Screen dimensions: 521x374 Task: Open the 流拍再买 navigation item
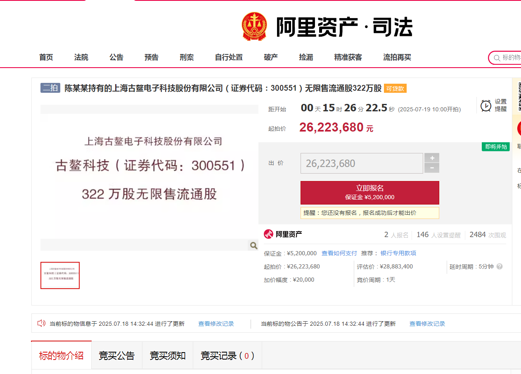click(397, 57)
